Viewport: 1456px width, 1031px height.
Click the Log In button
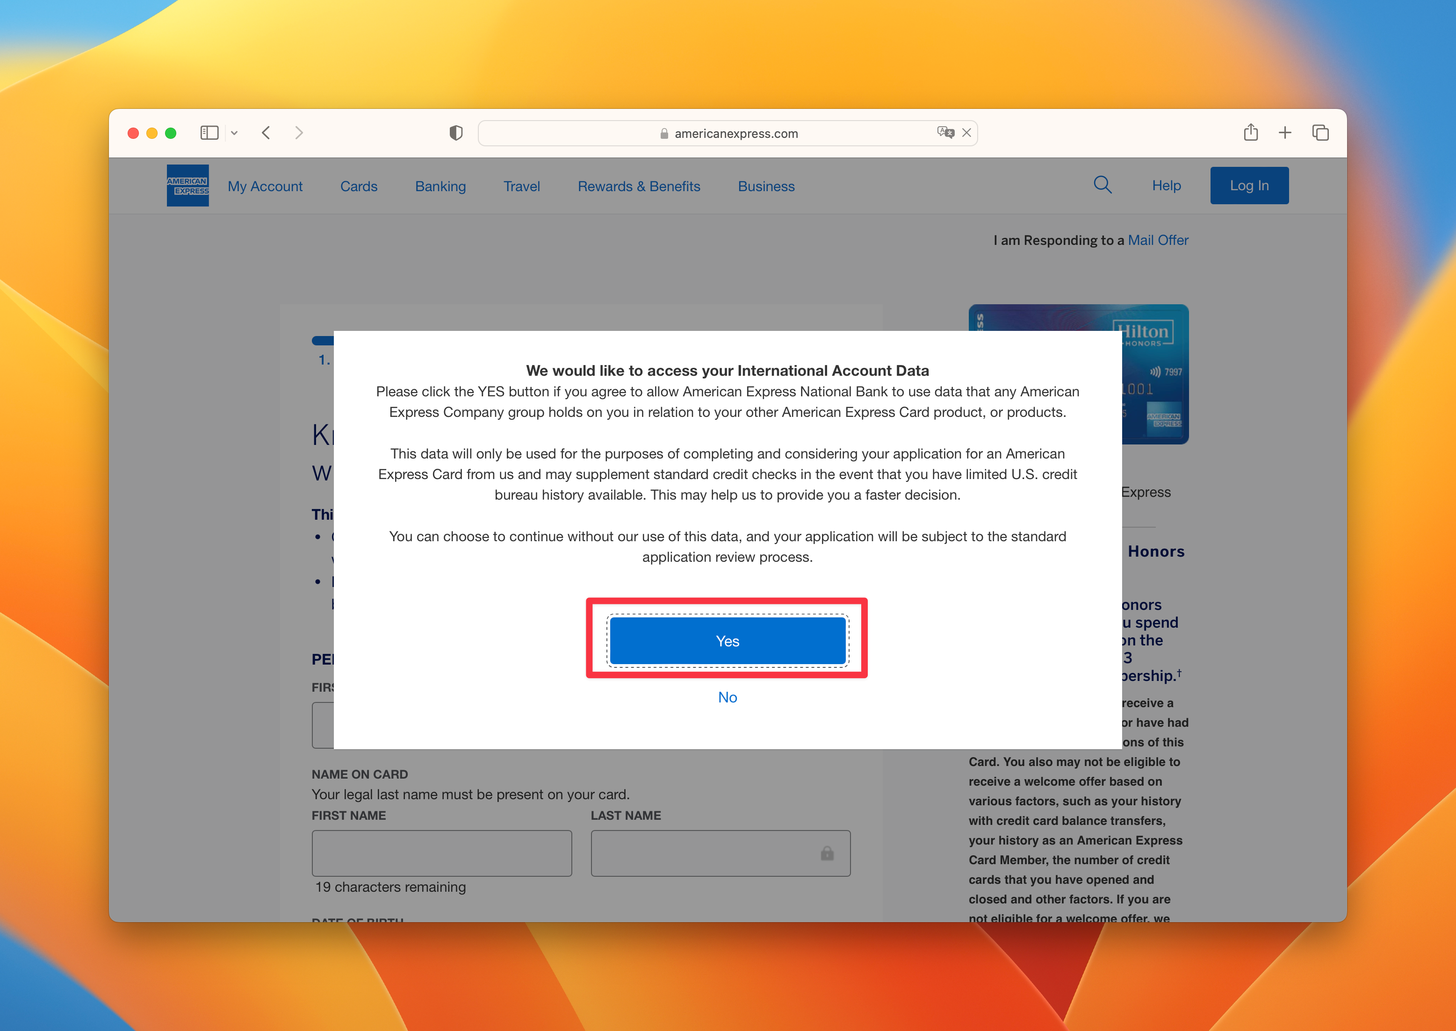pyautogui.click(x=1249, y=186)
